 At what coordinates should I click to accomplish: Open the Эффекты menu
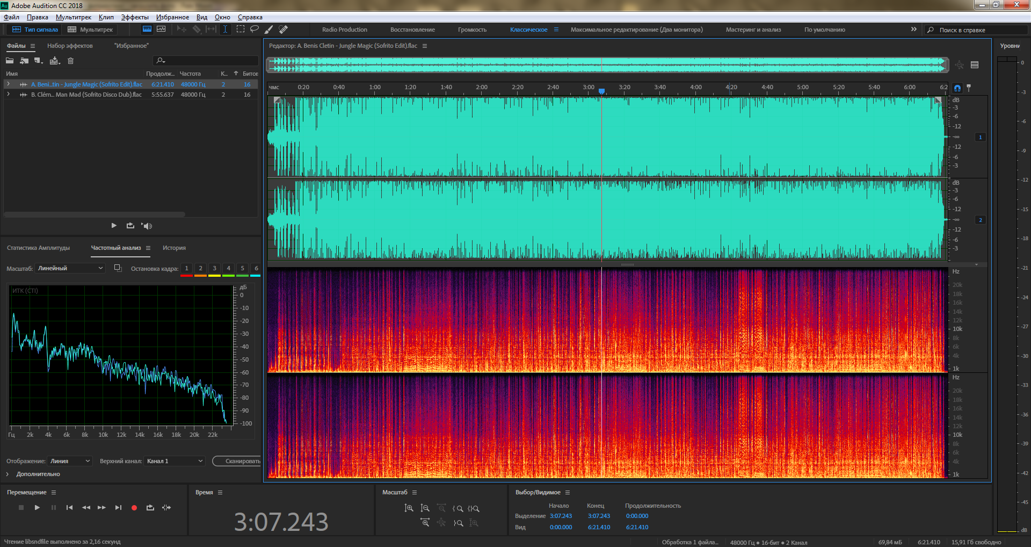click(x=135, y=17)
